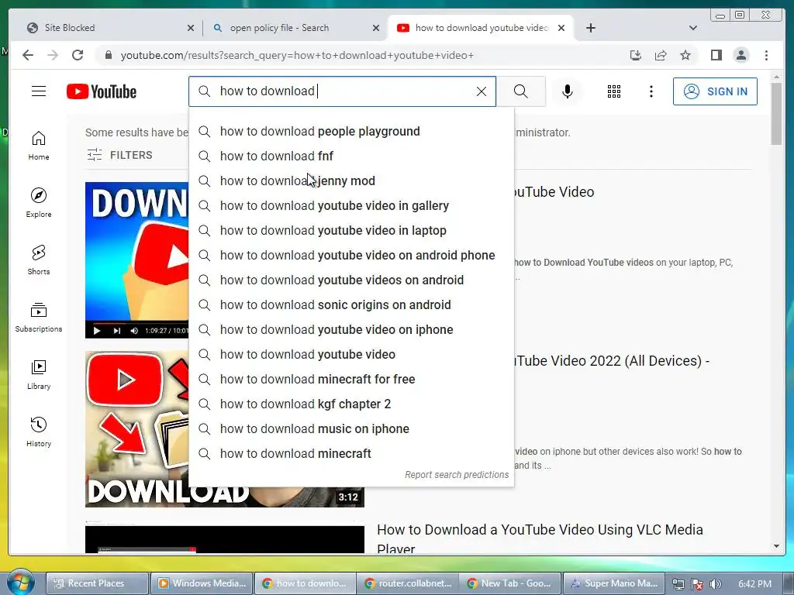Mute the video preview volume
794x595 pixels.
[134, 331]
